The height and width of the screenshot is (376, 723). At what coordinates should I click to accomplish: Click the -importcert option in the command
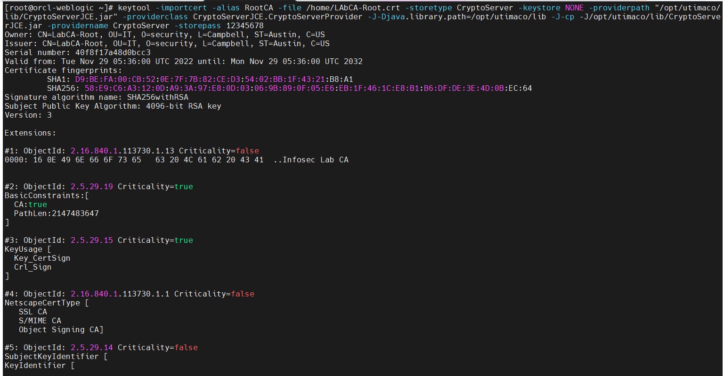(181, 8)
